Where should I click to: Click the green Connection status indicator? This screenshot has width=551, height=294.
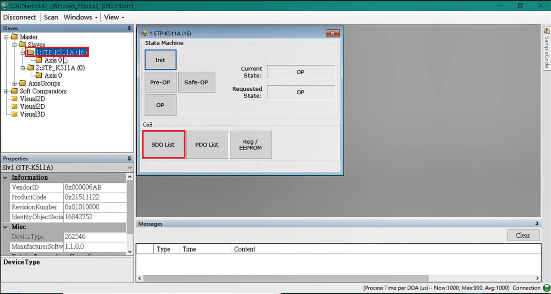coord(546,288)
